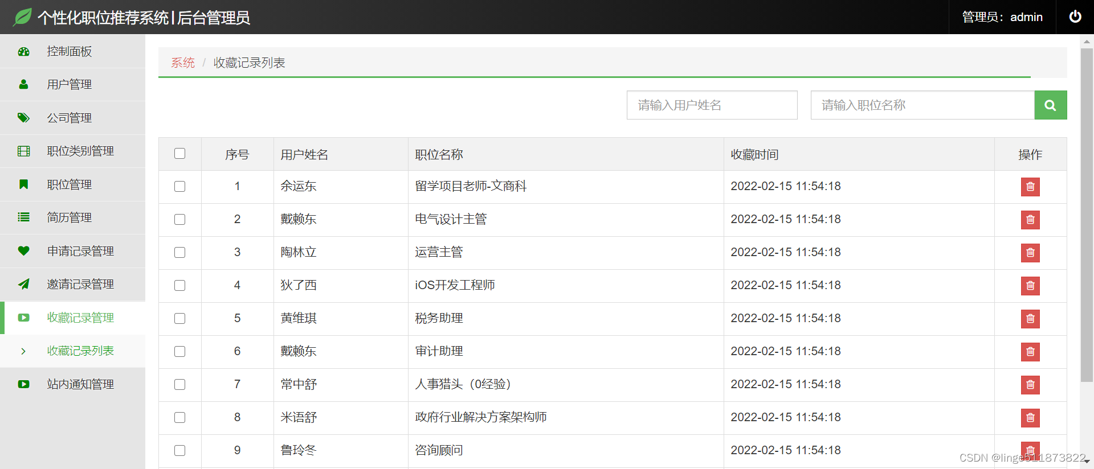This screenshot has height=469, width=1094.
Task: Check the box for row 5 黄维琪
Action: point(180,319)
